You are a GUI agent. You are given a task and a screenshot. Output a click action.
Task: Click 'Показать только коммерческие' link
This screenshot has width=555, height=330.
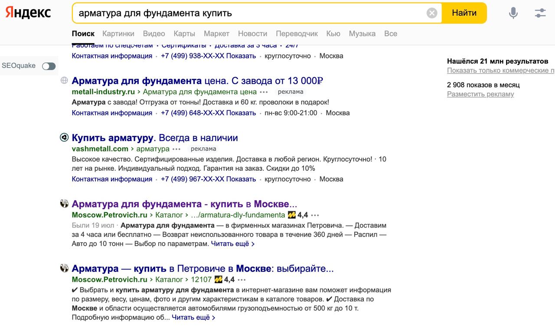(x=501, y=70)
